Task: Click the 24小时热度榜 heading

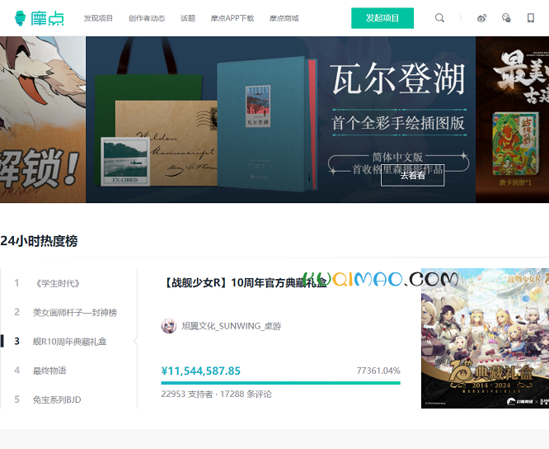Action: click(x=39, y=241)
